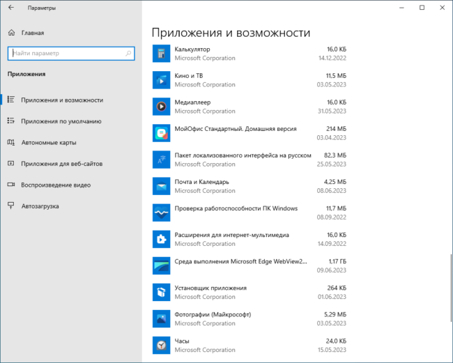Click the Приложения и возможности page heading
The image size is (453, 363).
click(x=231, y=33)
